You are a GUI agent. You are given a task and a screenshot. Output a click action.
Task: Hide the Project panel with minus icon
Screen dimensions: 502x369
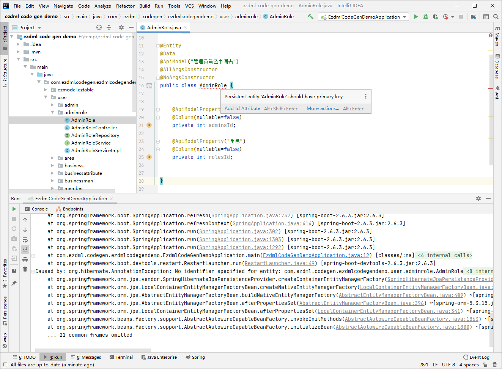tap(131, 27)
